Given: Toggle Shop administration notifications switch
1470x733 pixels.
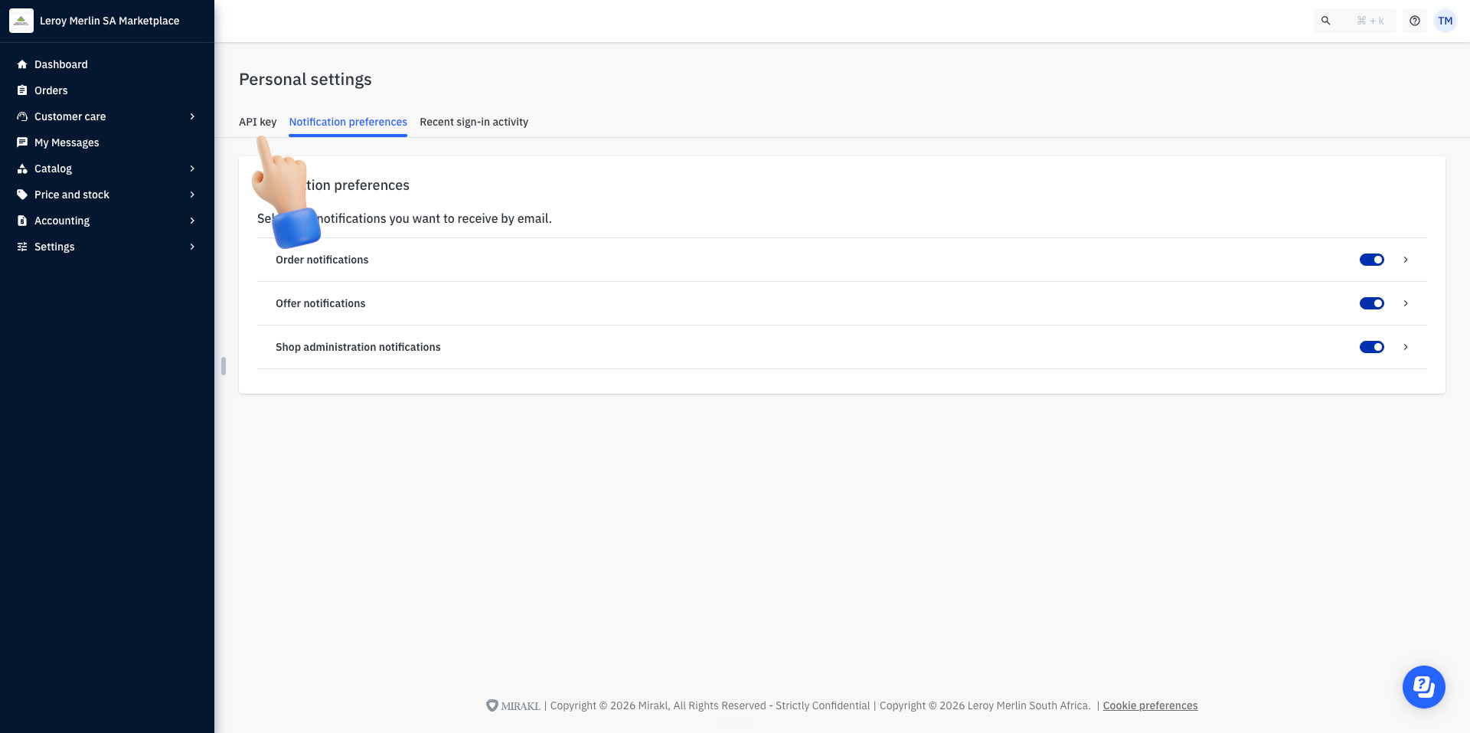Looking at the screenshot, I should [x=1372, y=347].
